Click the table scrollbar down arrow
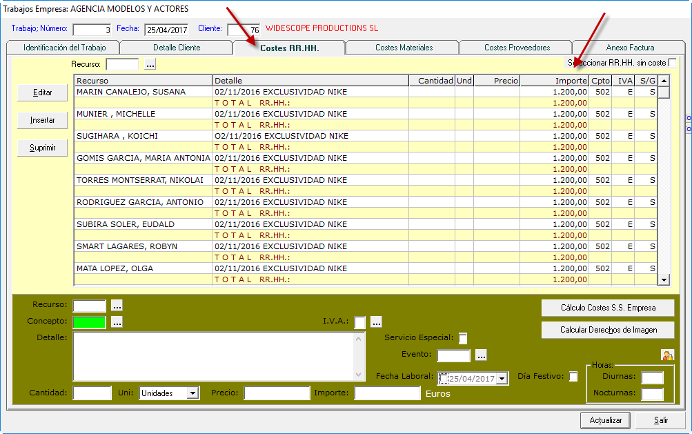Image resolution: width=692 pixels, height=434 pixels. [x=664, y=279]
